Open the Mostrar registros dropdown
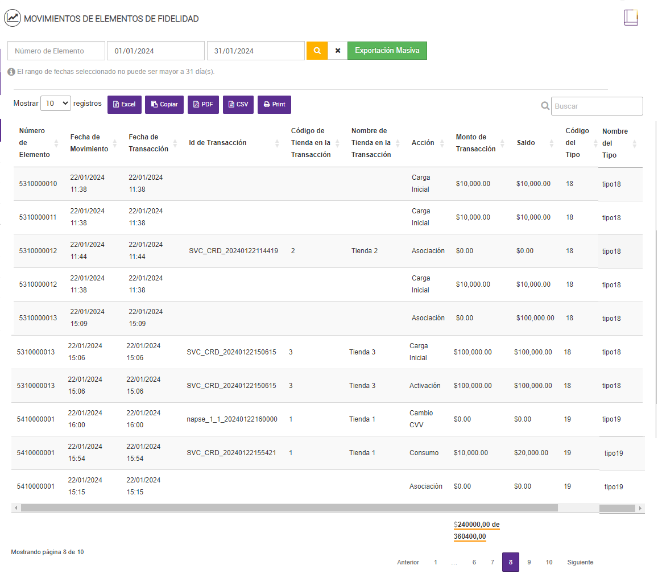The image size is (658, 586). tap(56, 104)
